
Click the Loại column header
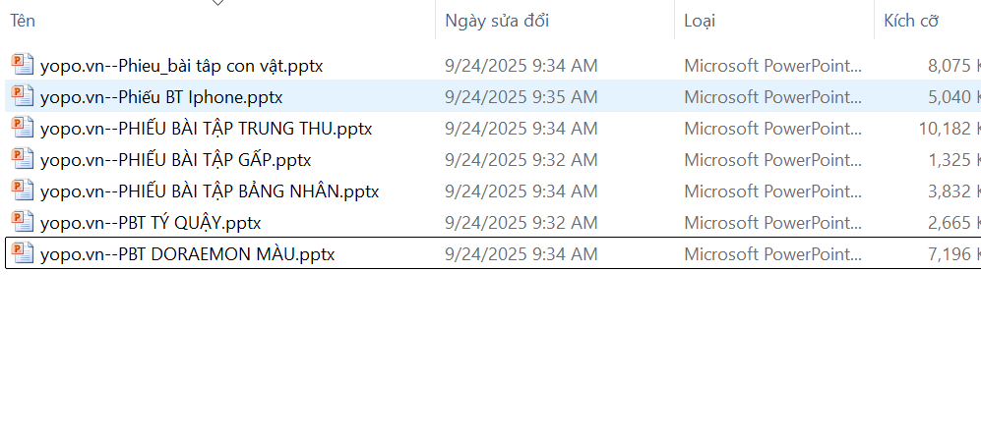(x=700, y=21)
